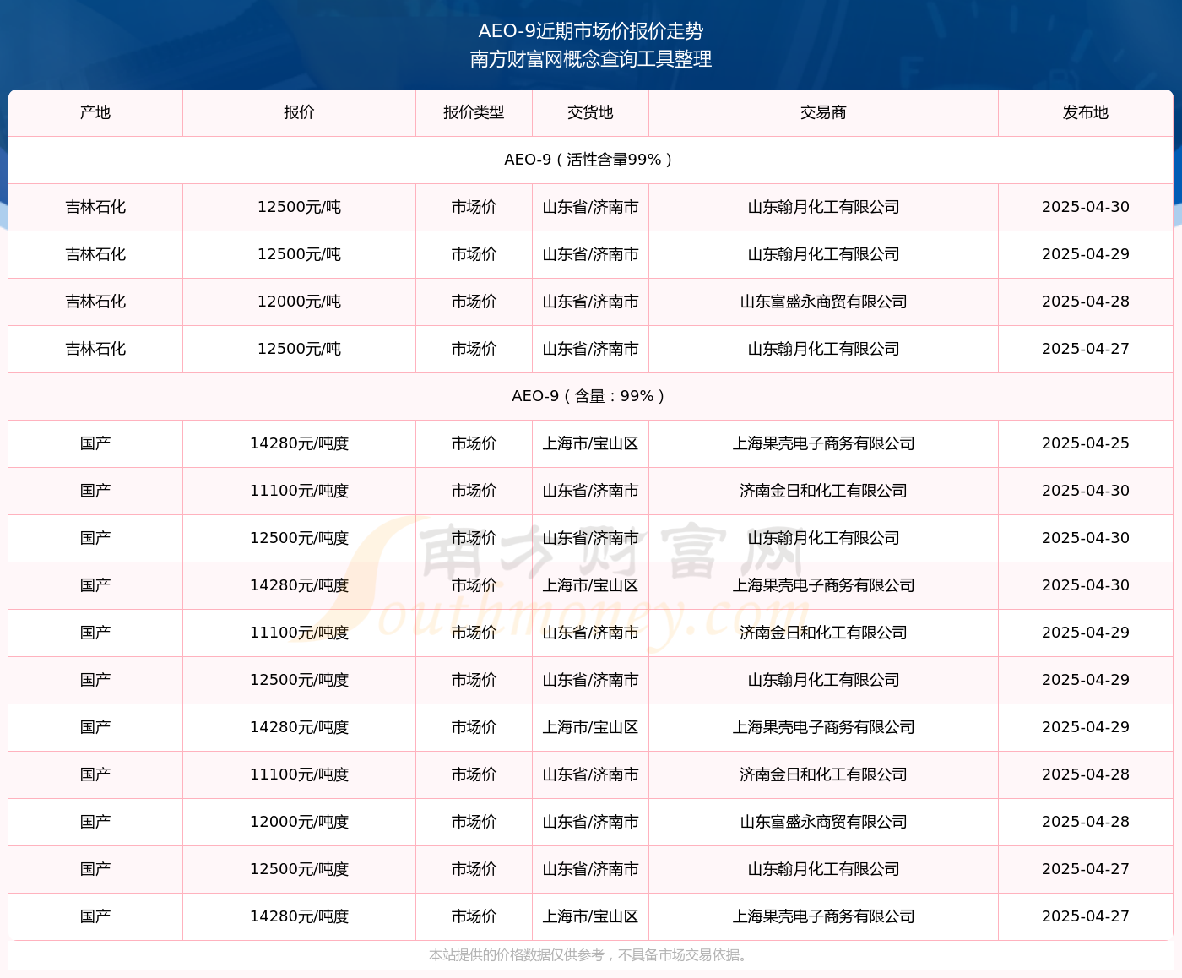Click 12500元/吨度 in 国产 2025-04-27 row
This screenshot has height=978, width=1182.
[299, 869]
